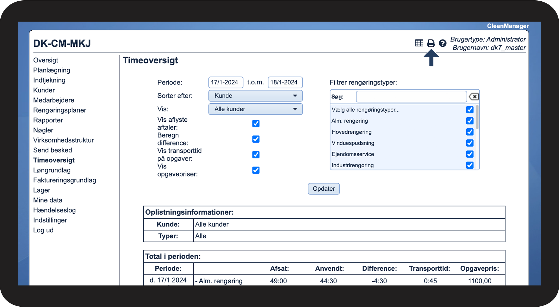Deselect Vinduespudsning cleaning type
Image resolution: width=559 pixels, height=307 pixels.
tap(470, 143)
